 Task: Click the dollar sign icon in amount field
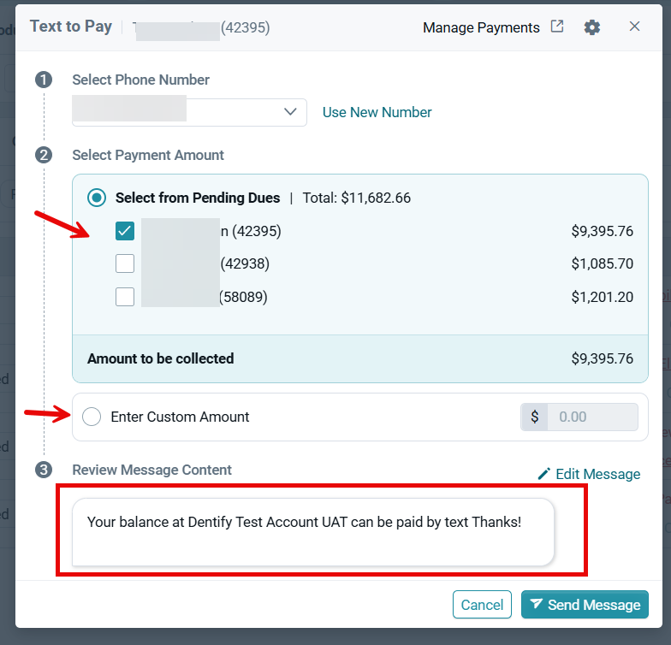coord(534,417)
